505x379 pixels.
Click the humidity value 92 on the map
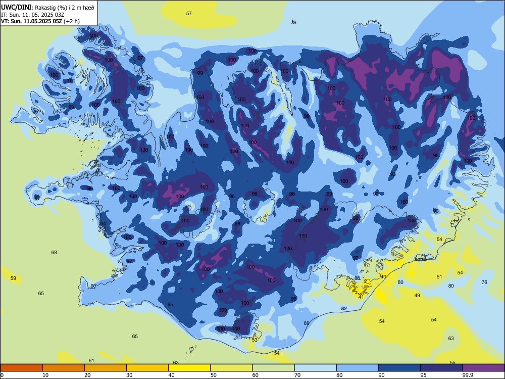pos(376,194)
